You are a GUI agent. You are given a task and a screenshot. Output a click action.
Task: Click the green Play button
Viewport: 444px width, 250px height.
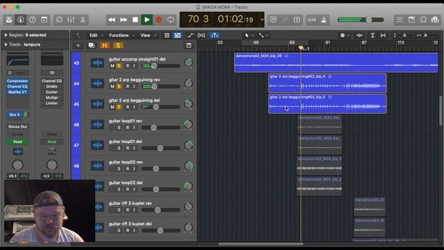point(147,19)
